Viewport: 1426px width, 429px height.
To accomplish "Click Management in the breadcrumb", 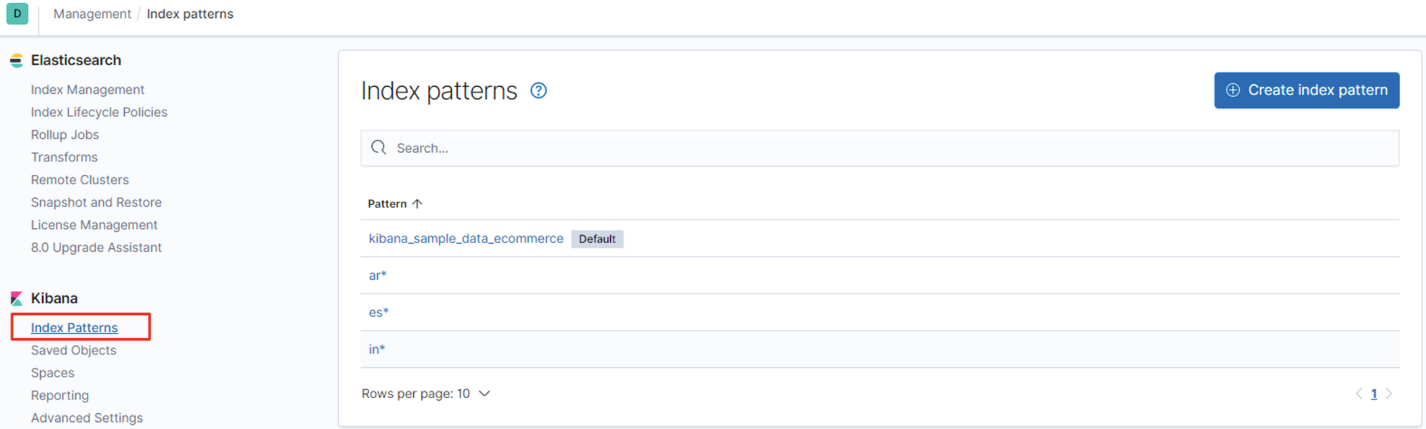I will 92,14.
